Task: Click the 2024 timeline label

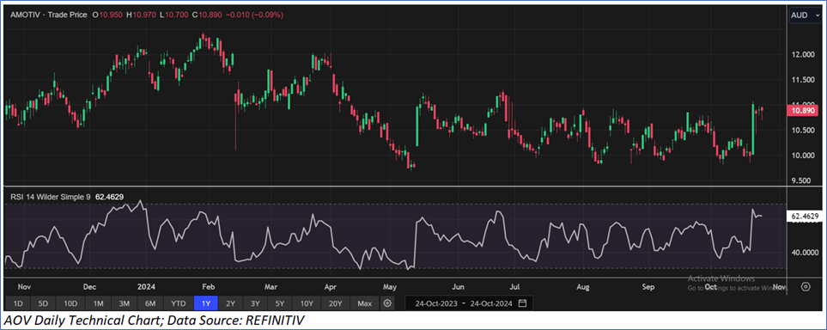Action: click(x=146, y=287)
